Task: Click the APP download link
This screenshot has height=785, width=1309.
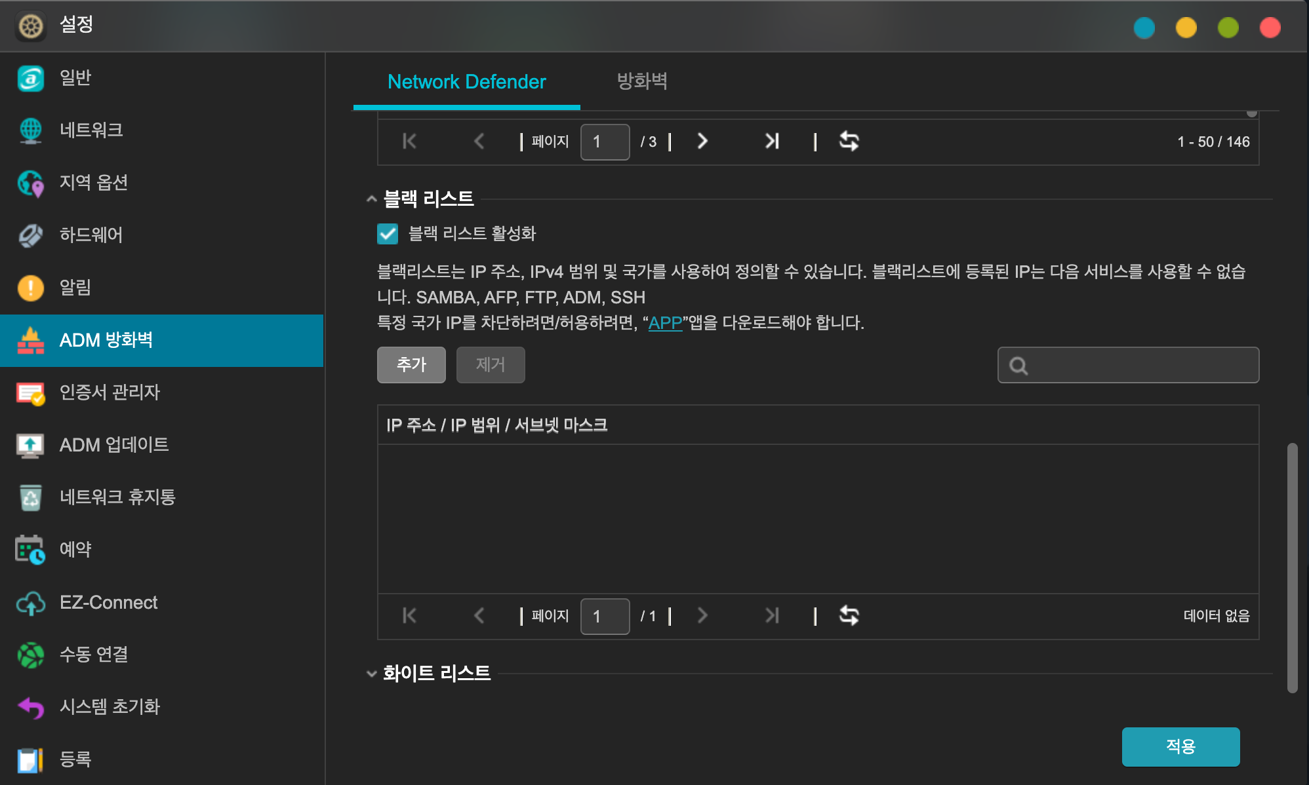Action: (x=665, y=323)
